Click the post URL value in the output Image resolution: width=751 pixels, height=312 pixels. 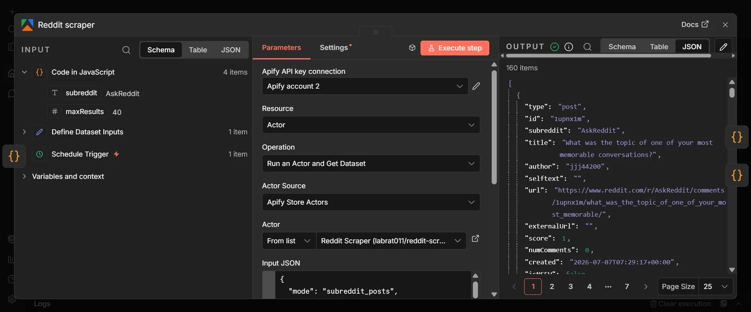coord(640,202)
